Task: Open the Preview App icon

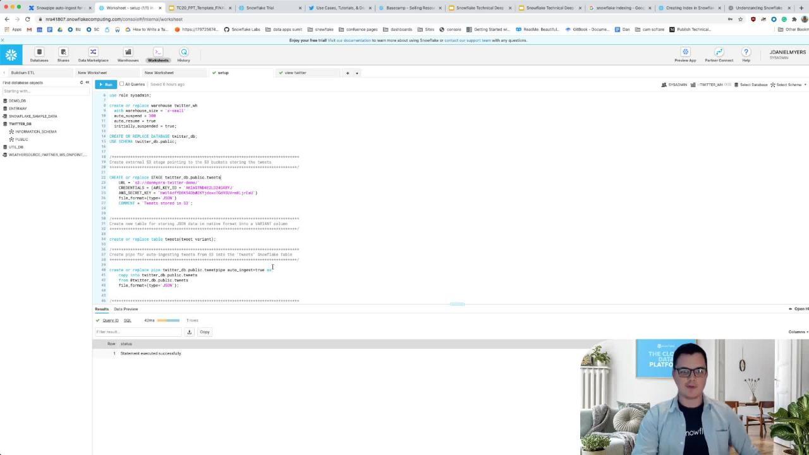Action: click(685, 55)
